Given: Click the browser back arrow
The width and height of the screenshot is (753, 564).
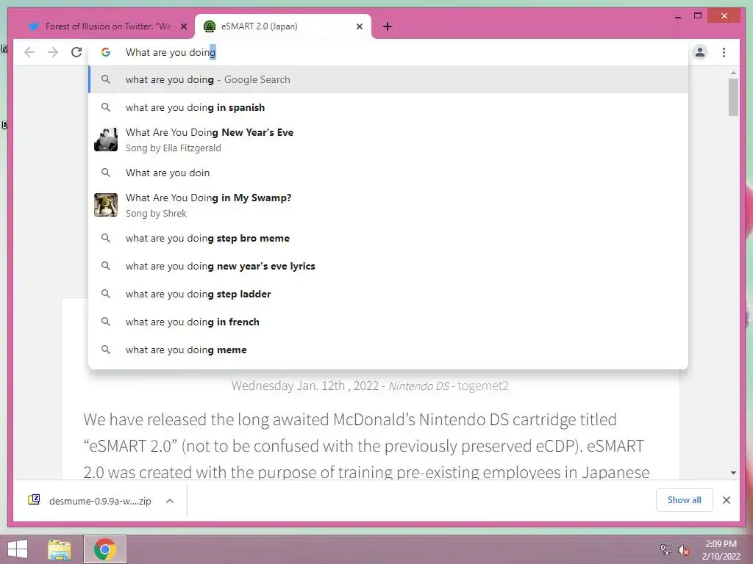Looking at the screenshot, I should click(29, 52).
